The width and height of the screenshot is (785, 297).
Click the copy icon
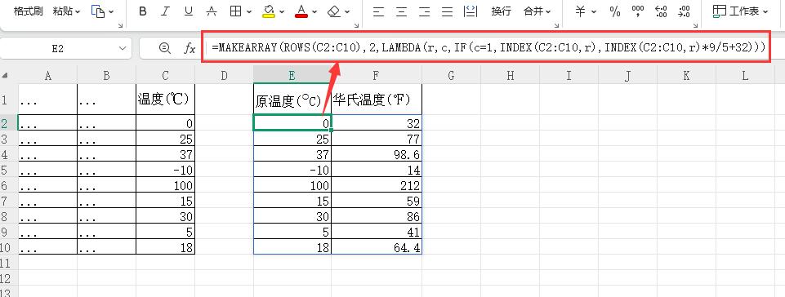(98, 11)
